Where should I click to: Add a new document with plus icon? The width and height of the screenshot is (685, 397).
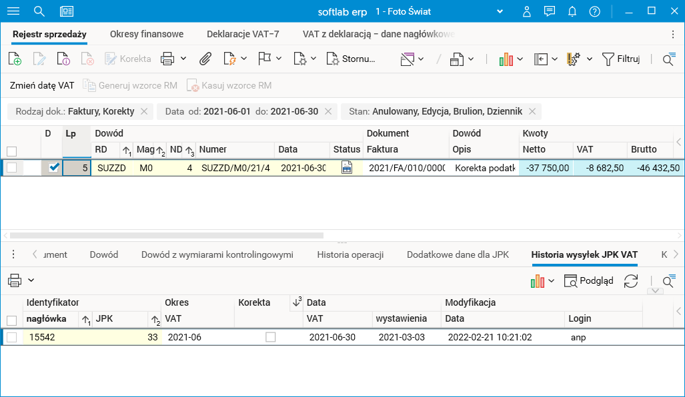click(x=15, y=59)
